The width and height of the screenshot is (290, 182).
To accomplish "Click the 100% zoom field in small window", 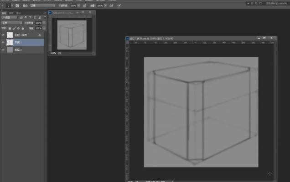I will (53, 53).
